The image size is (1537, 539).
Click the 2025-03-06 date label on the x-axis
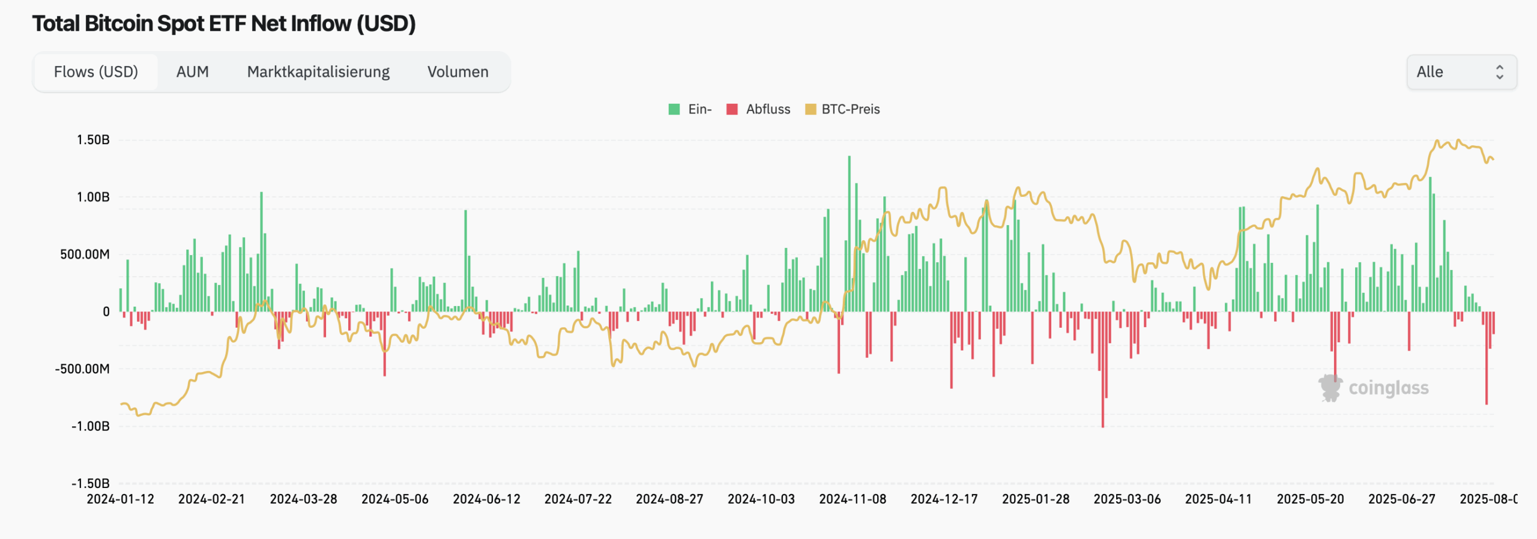(x=1127, y=499)
